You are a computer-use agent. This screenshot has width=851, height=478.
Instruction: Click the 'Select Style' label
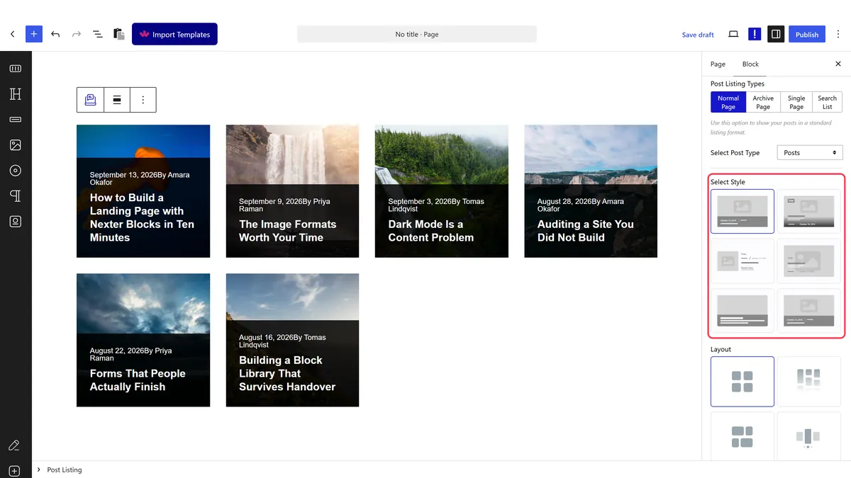(728, 182)
